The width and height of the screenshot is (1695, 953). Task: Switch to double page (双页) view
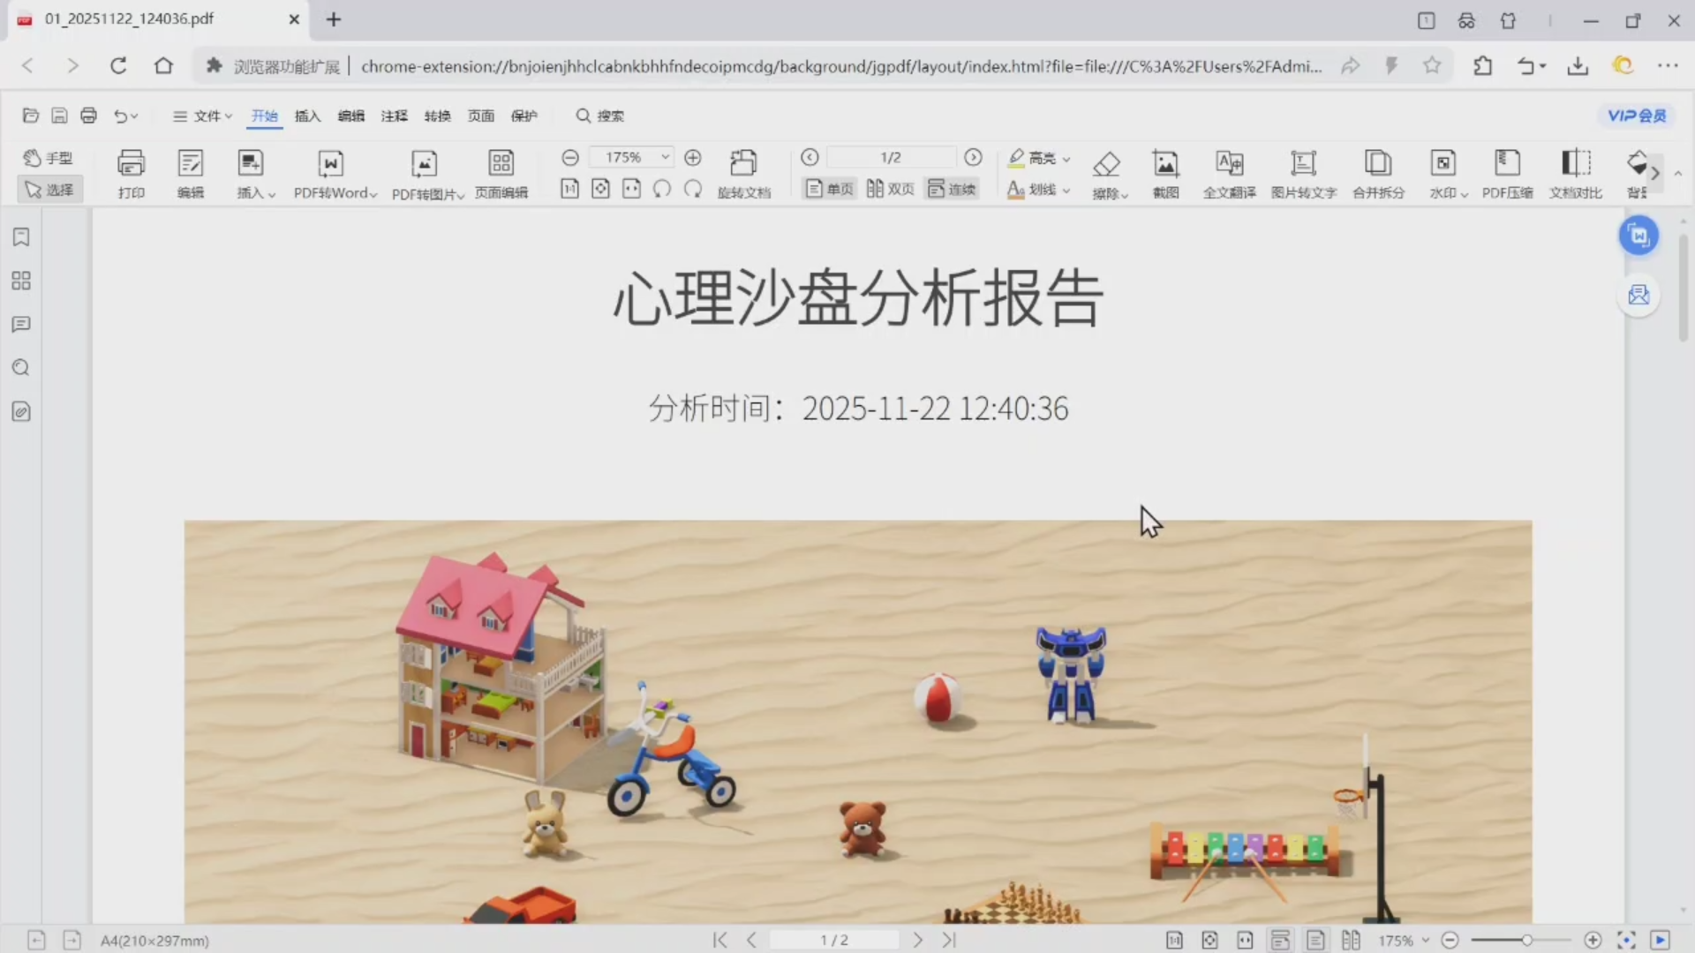pyautogui.click(x=890, y=189)
